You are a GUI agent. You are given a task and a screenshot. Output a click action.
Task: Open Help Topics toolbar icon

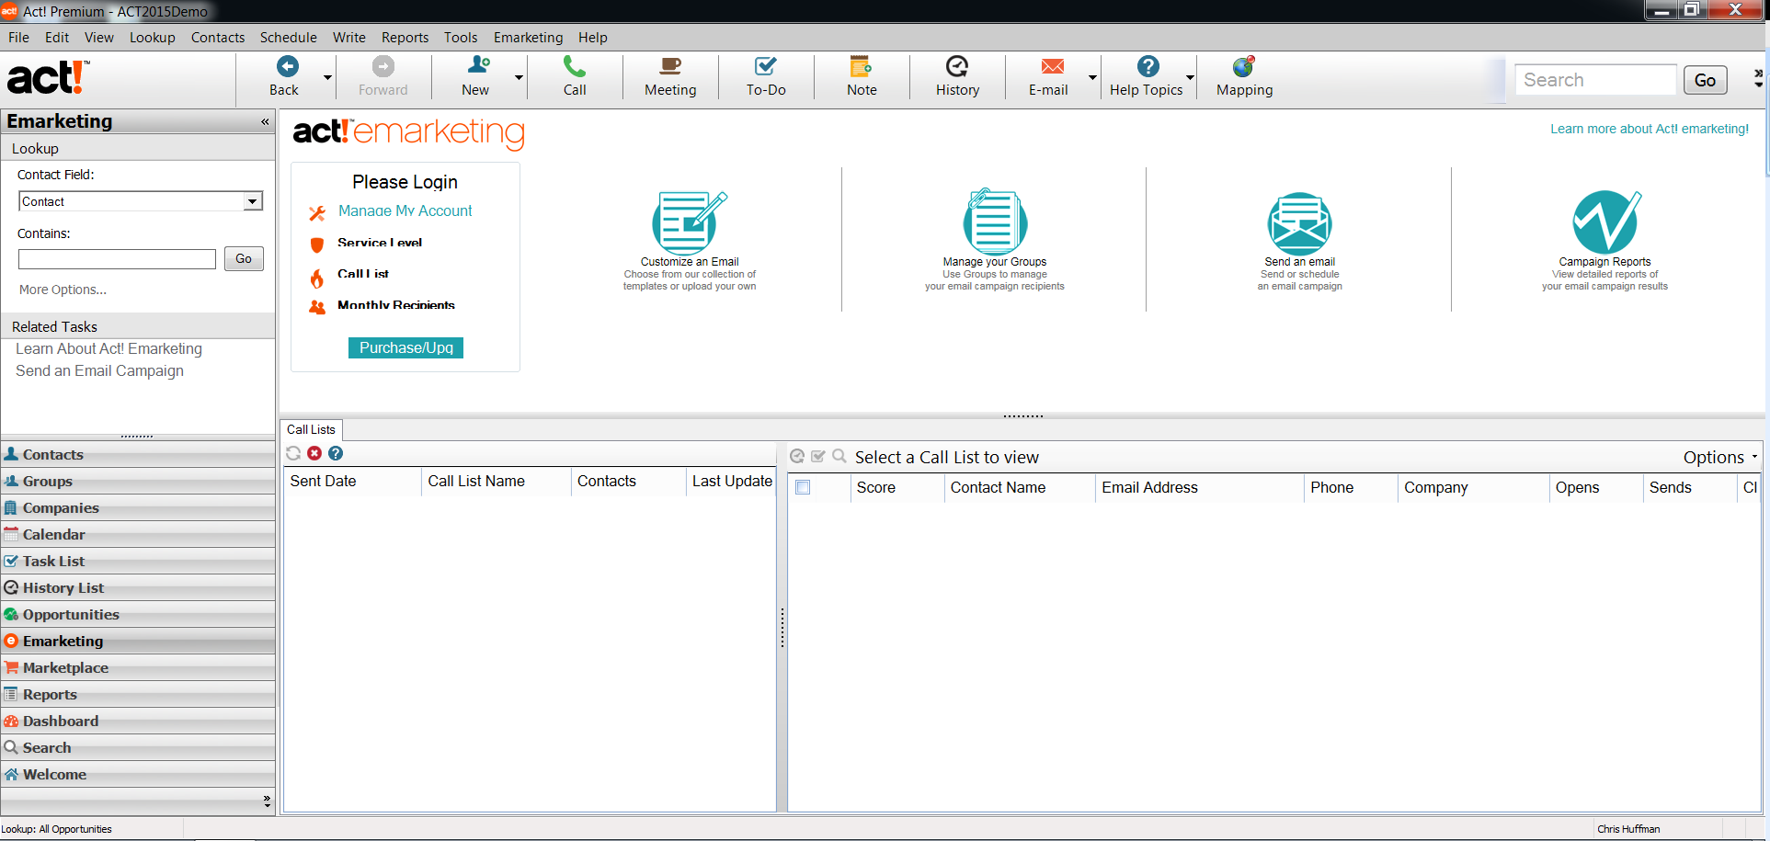[x=1148, y=66]
